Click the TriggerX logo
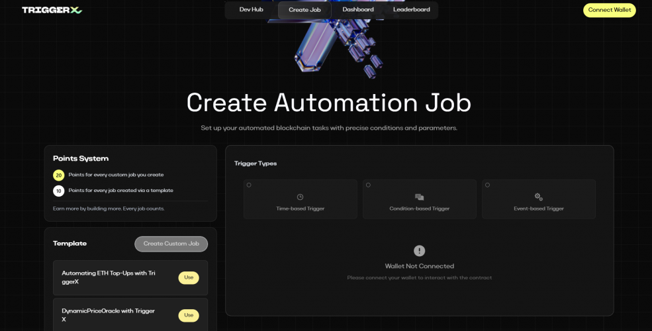This screenshot has height=331, width=652. tap(52, 10)
